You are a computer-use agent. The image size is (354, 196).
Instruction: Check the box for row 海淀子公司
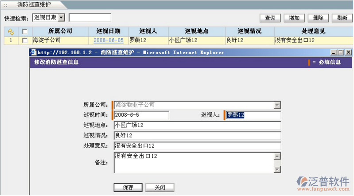tap(25, 40)
